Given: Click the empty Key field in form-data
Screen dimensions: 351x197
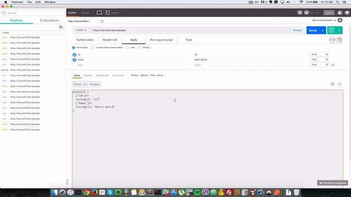Looking at the screenshot, I should tap(134, 65).
